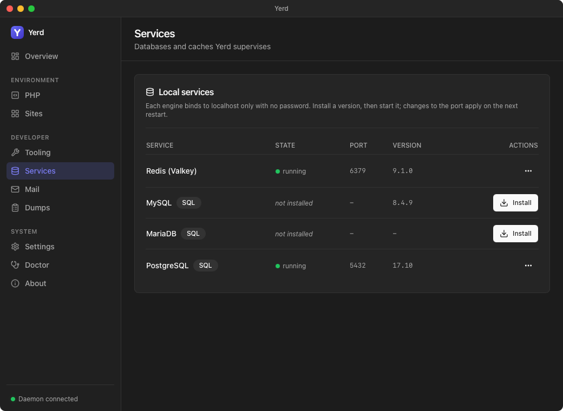Click the 'not installed' state for MySQL
Image resolution: width=563 pixels, height=411 pixels.
click(294, 203)
